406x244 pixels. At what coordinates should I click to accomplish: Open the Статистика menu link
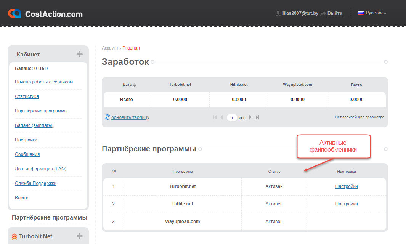[27, 96]
